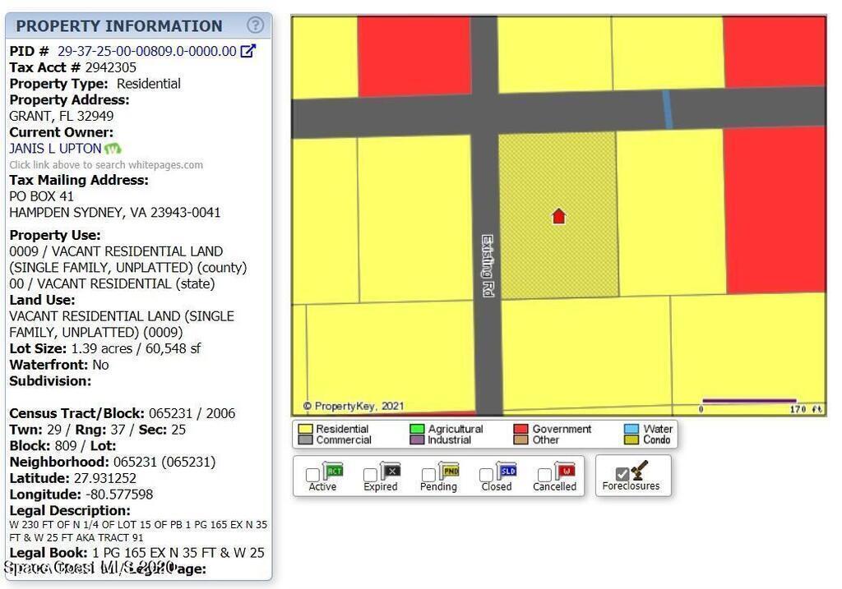Image resolution: width=842 pixels, height=589 pixels.
Task: Click the red Cancelled listing flag icon
Action: pos(566,472)
